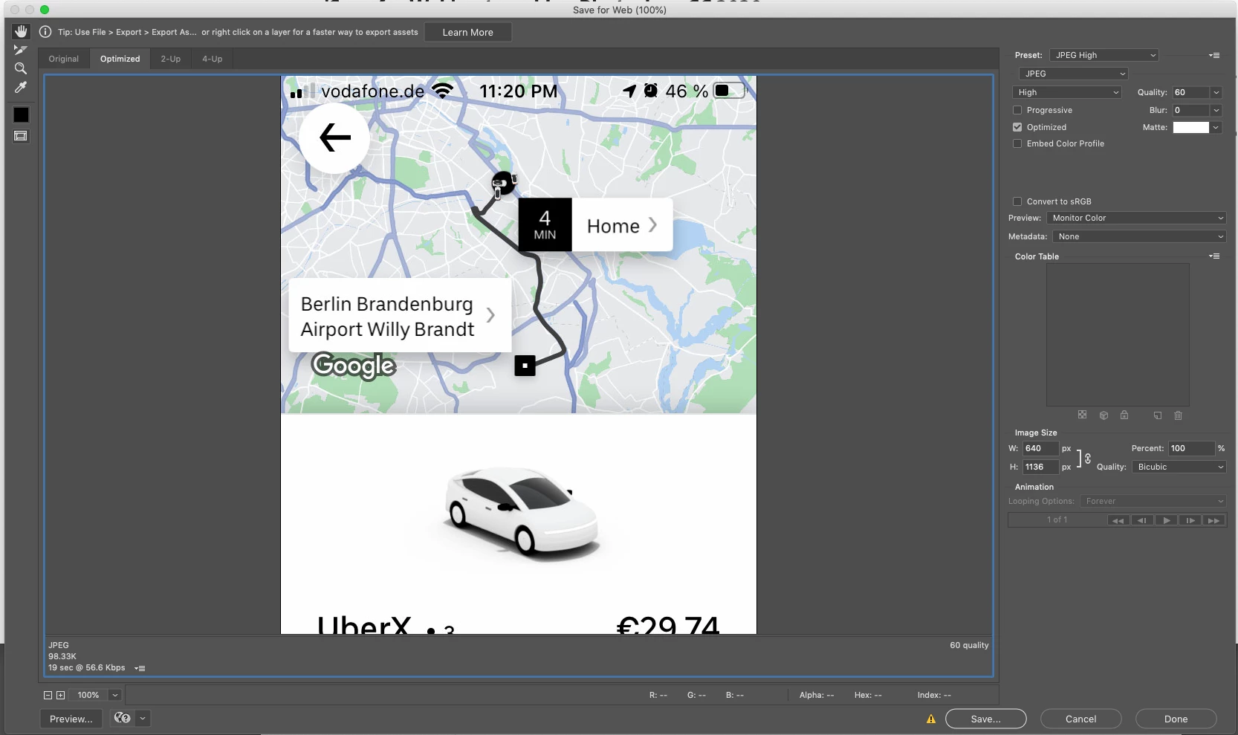Viewport: 1238px width, 735px height.
Task: Click the width field showing 640
Action: pyautogui.click(x=1040, y=448)
